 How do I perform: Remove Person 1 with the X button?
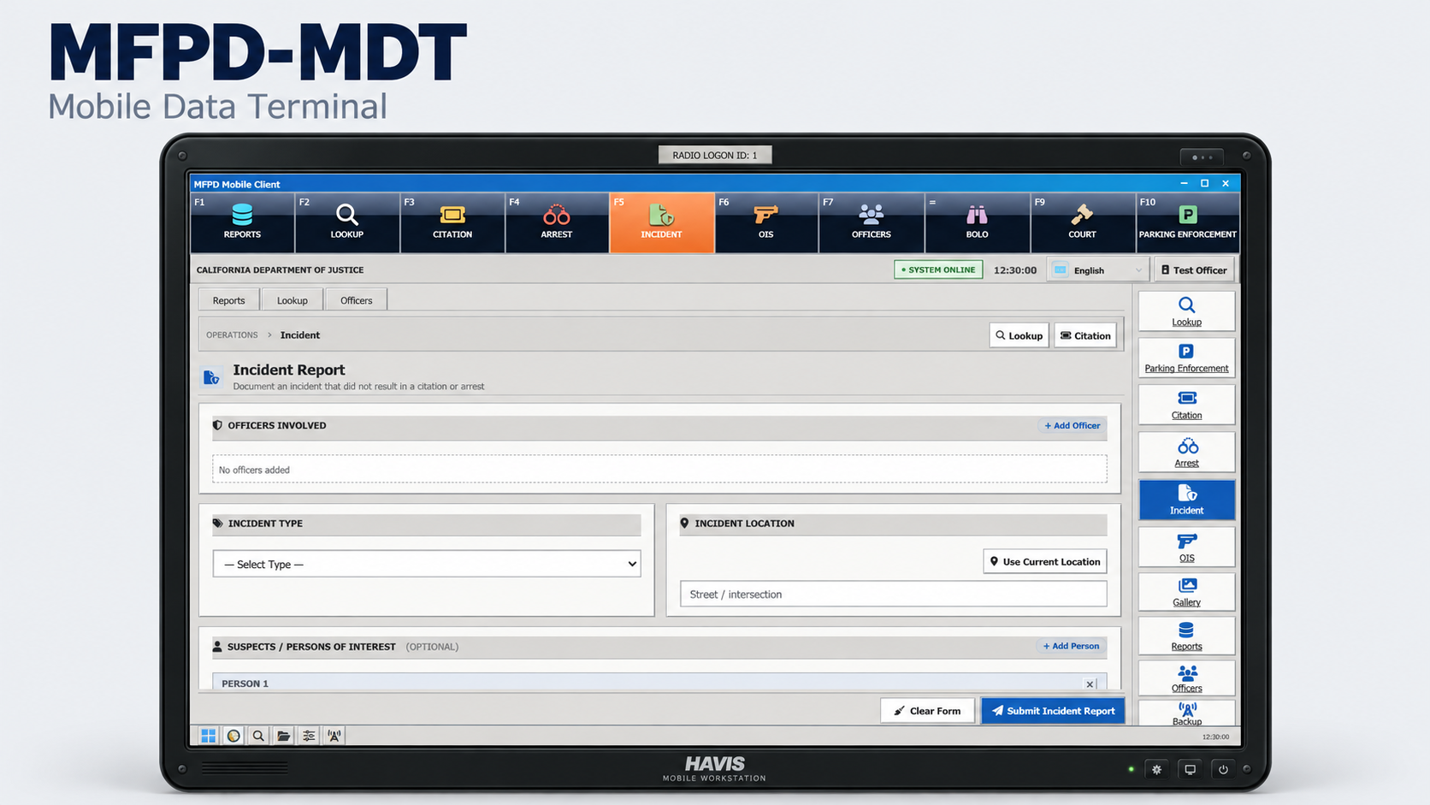(1090, 684)
